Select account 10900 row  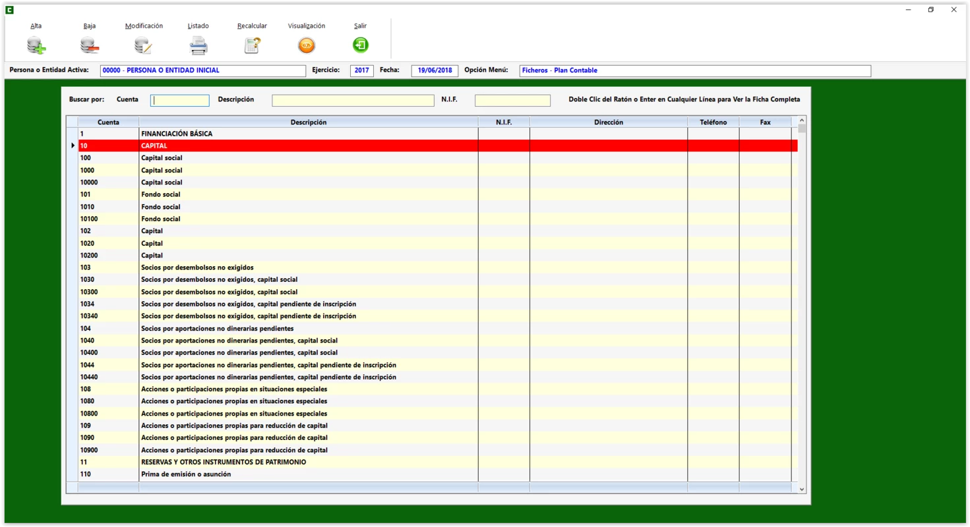[437, 450]
